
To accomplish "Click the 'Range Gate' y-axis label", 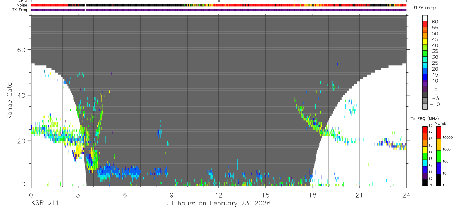I will point(9,101).
